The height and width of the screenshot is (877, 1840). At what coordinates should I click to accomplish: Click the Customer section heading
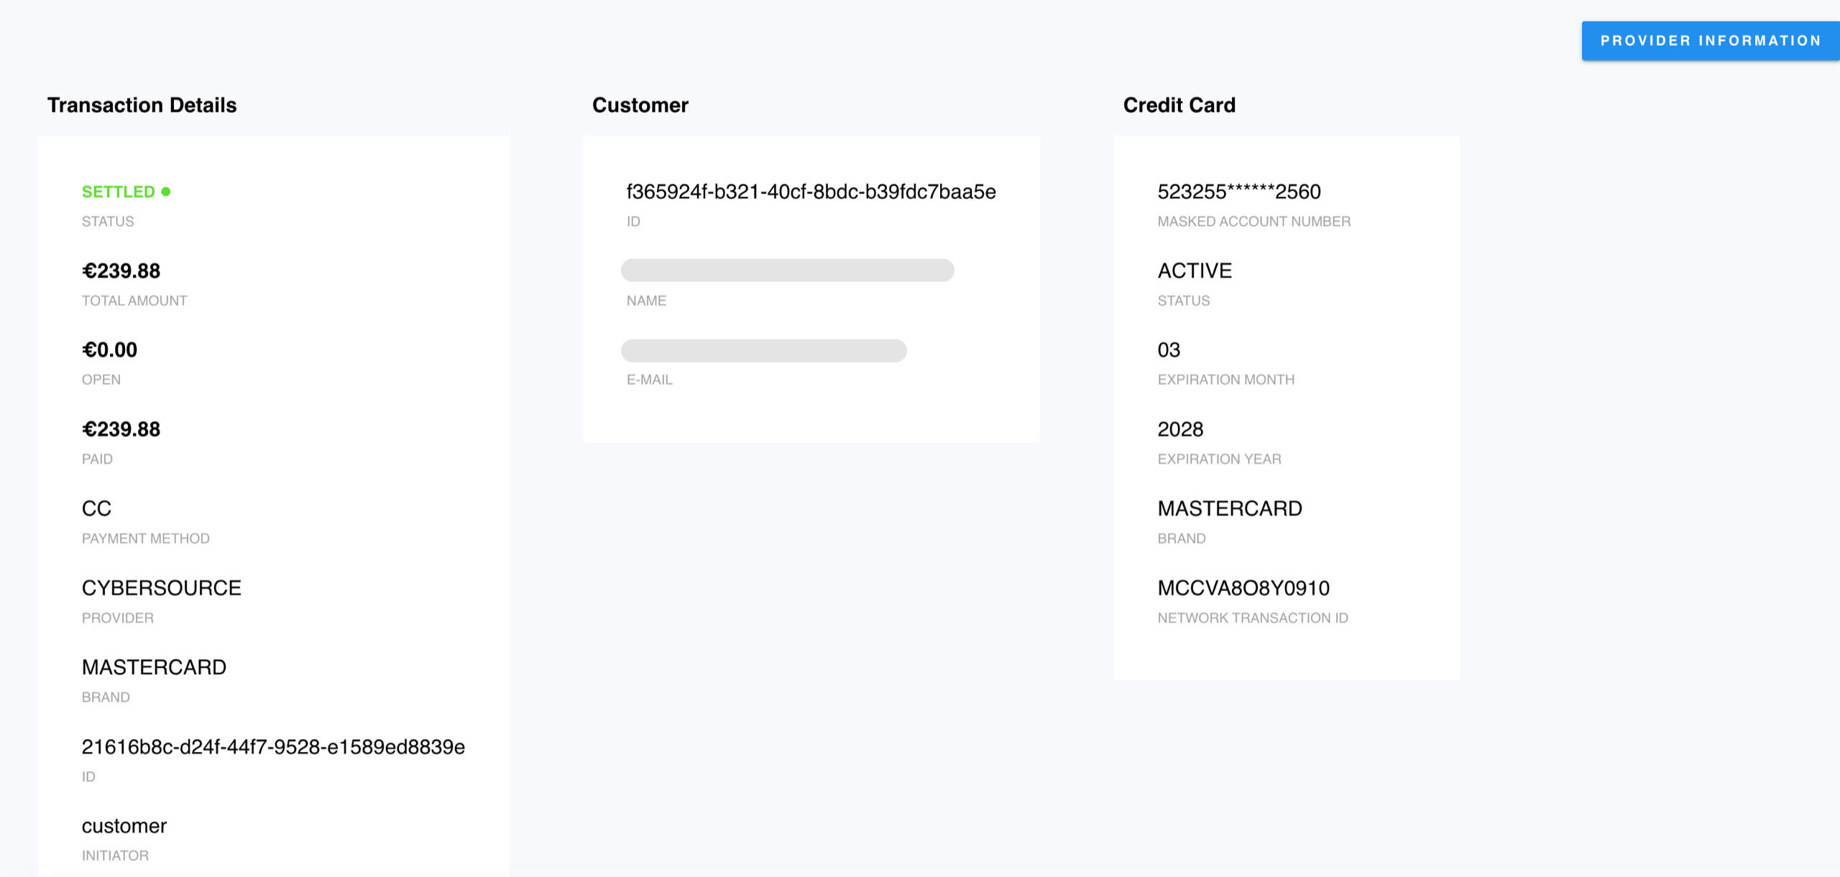pyautogui.click(x=640, y=105)
